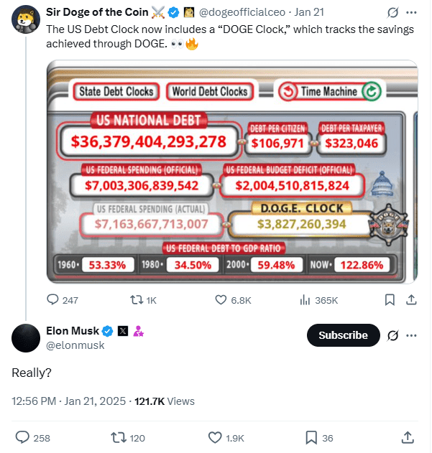
Task: Share Sir Doge of the Coin's post
Action: (410, 300)
